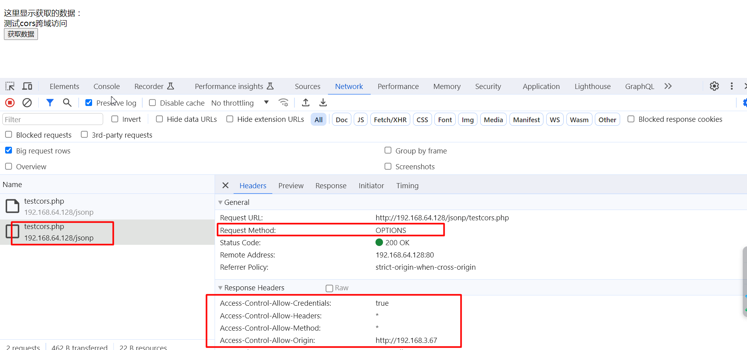Enable Hide extension URLs

[x=230, y=119]
